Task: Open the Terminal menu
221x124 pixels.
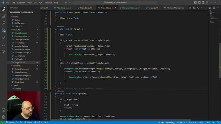Action: (48, 3)
